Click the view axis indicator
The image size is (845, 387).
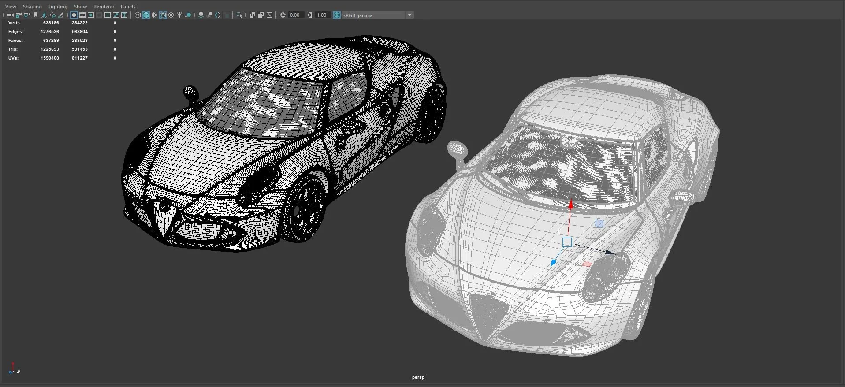(x=14, y=368)
